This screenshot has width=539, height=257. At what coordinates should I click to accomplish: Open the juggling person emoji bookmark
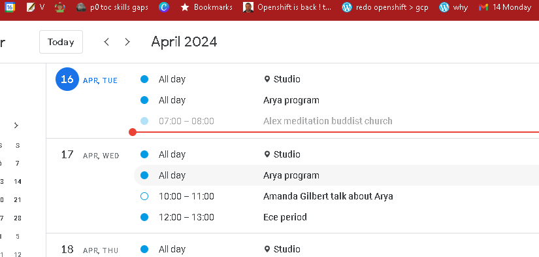coord(60,7)
